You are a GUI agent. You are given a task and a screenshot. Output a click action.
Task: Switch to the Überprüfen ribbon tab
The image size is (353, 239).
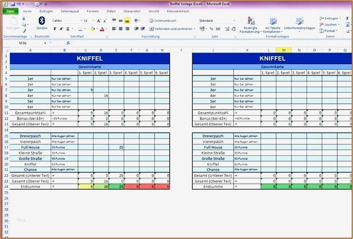(132, 11)
